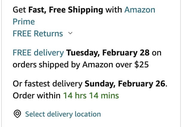The width and height of the screenshot is (182, 127).
Task: Expand the FREE Returns chevron arrow
Action: (70, 33)
